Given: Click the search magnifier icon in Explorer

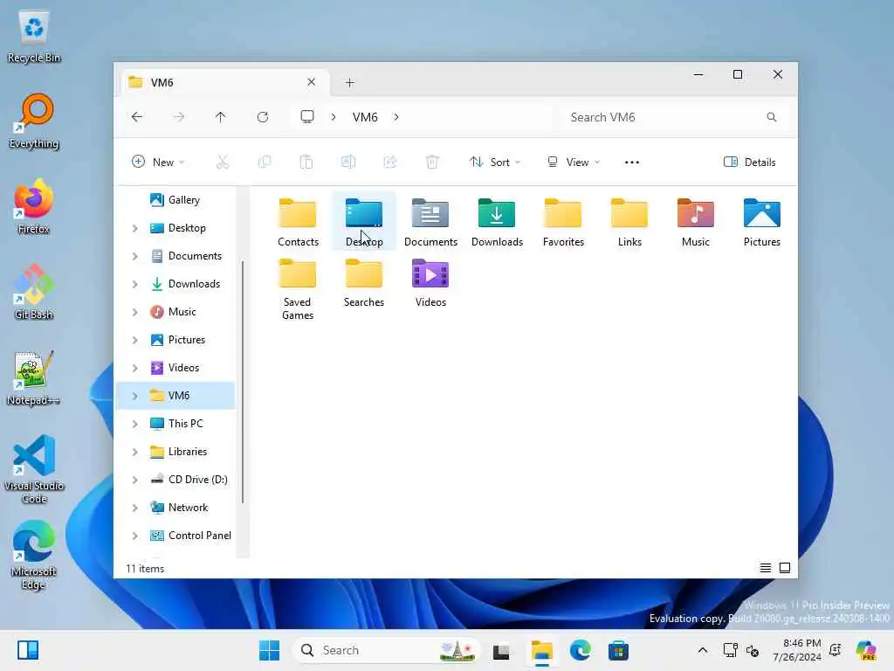Looking at the screenshot, I should (772, 117).
